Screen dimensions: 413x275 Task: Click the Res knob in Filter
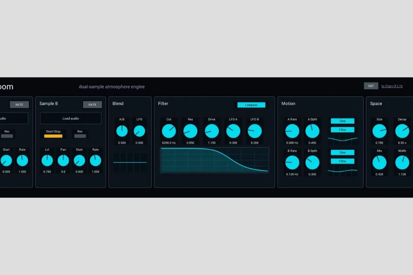[190, 131]
